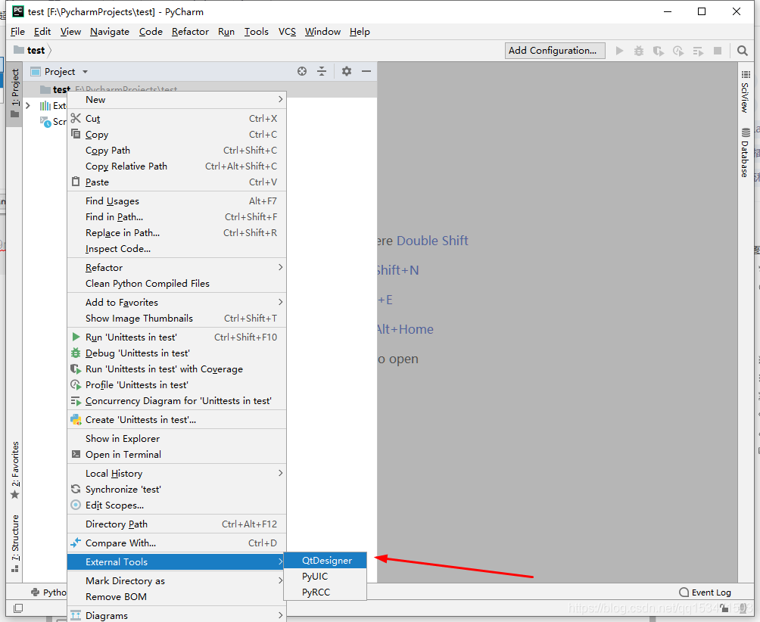Choose Debug 'Unittests in test'
The height and width of the screenshot is (622, 760).
[x=176, y=353]
